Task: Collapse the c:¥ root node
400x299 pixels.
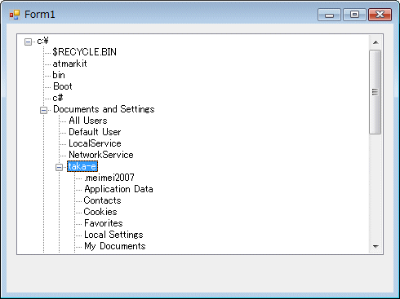Action: coord(28,42)
